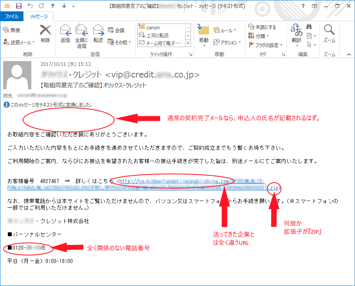Screen dimensions: 355x286
Task: Go to previous item with up arrow
Action: (53, 6)
